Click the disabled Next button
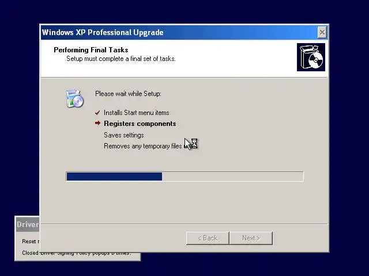The image size is (369, 276). 251,238
